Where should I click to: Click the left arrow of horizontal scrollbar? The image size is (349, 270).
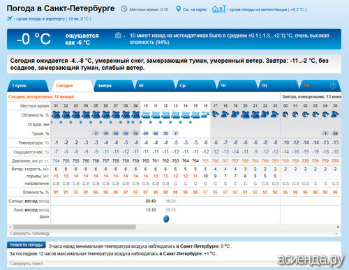[10, 227]
